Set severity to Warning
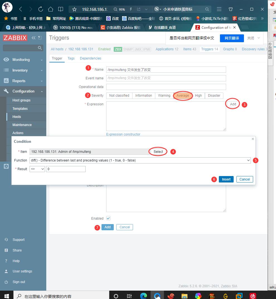 point(164,96)
